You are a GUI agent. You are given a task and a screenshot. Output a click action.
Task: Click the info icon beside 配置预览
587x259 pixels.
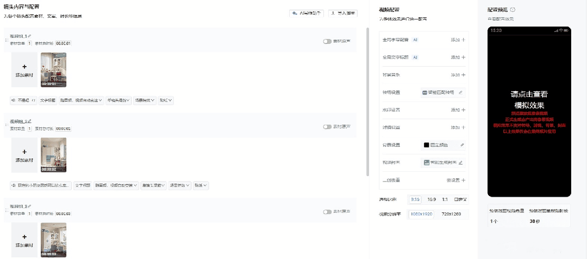[x=513, y=10]
